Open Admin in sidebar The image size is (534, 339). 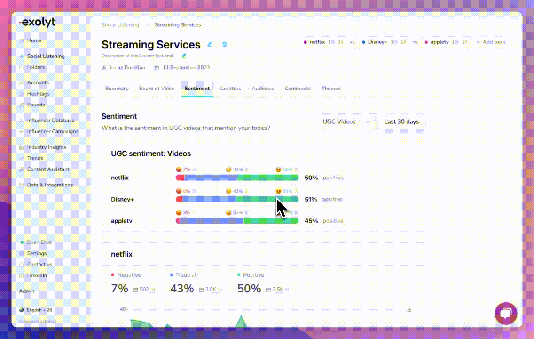click(27, 291)
